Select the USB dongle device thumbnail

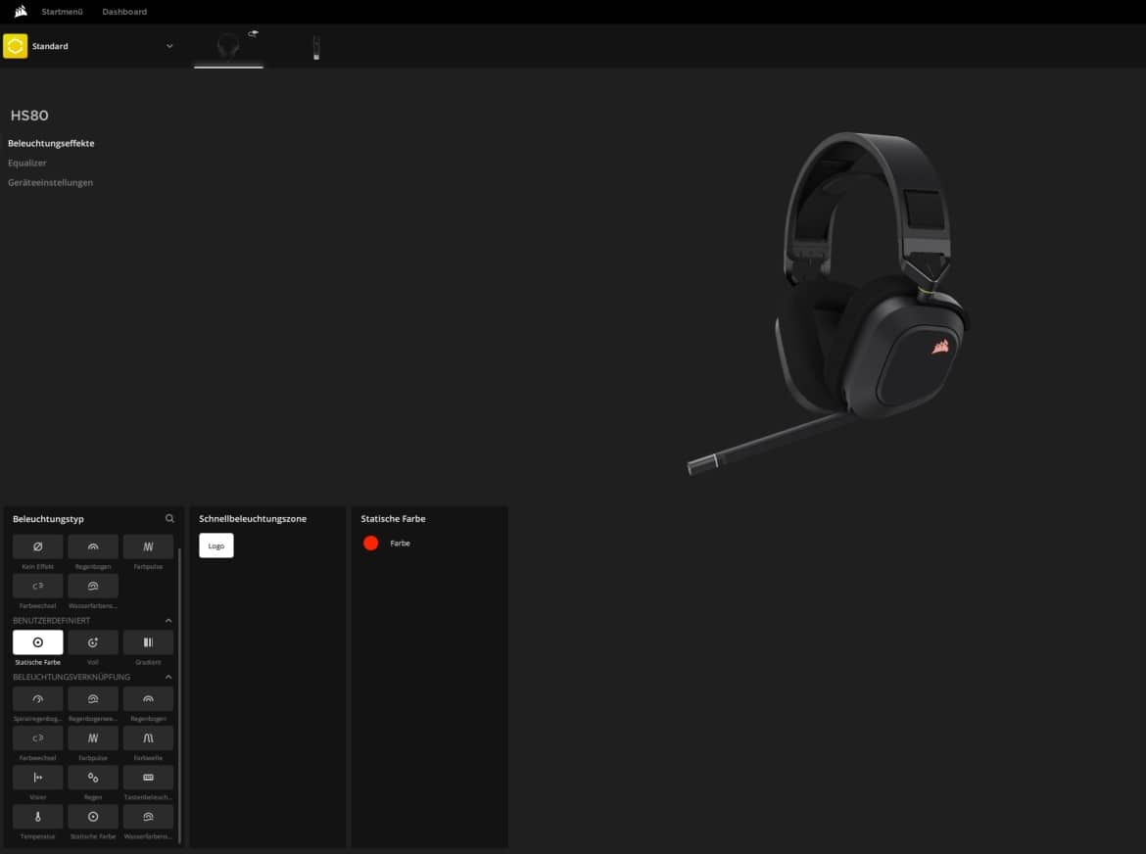[315, 48]
